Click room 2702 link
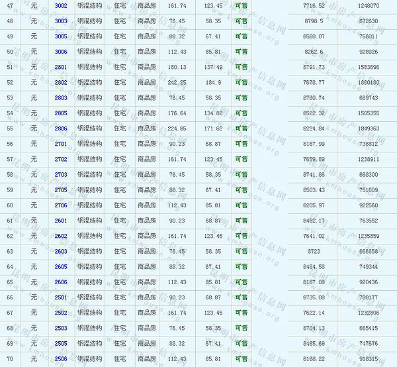The height and width of the screenshot is (367, 397). coord(61,159)
